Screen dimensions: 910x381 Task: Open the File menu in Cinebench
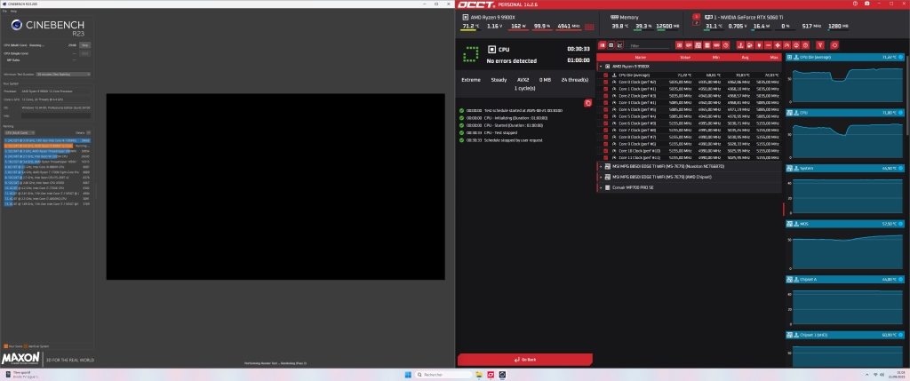pyautogui.click(x=4, y=11)
